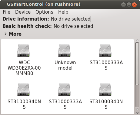Click the WDC WD30EZRX-00MMMB0 label text

click(24, 68)
